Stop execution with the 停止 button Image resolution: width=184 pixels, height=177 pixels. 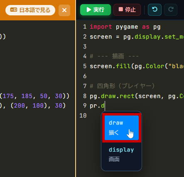coord(127,10)
